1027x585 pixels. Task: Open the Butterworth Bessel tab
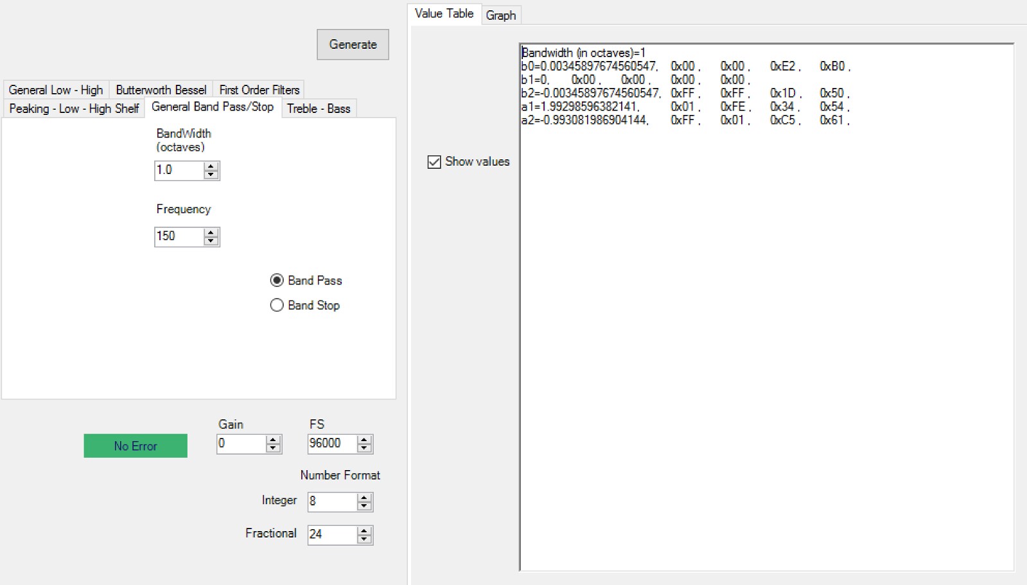(161, 90)
